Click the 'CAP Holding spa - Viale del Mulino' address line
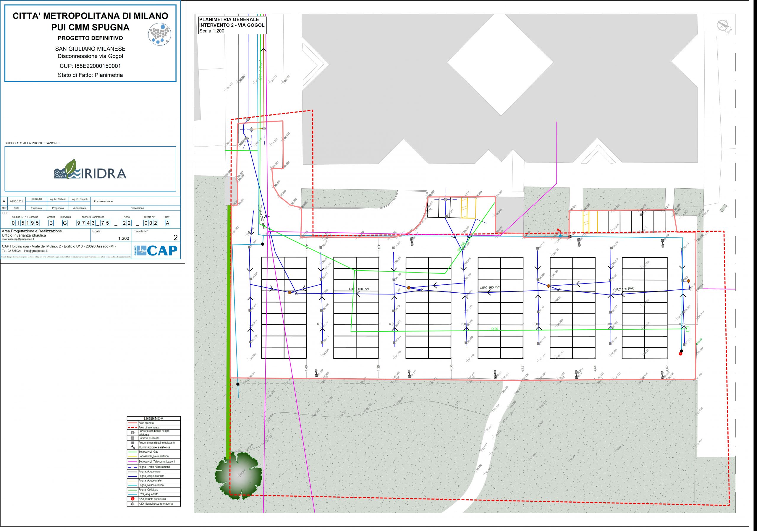This screenshot has height=531, width=757. [59, 246]
